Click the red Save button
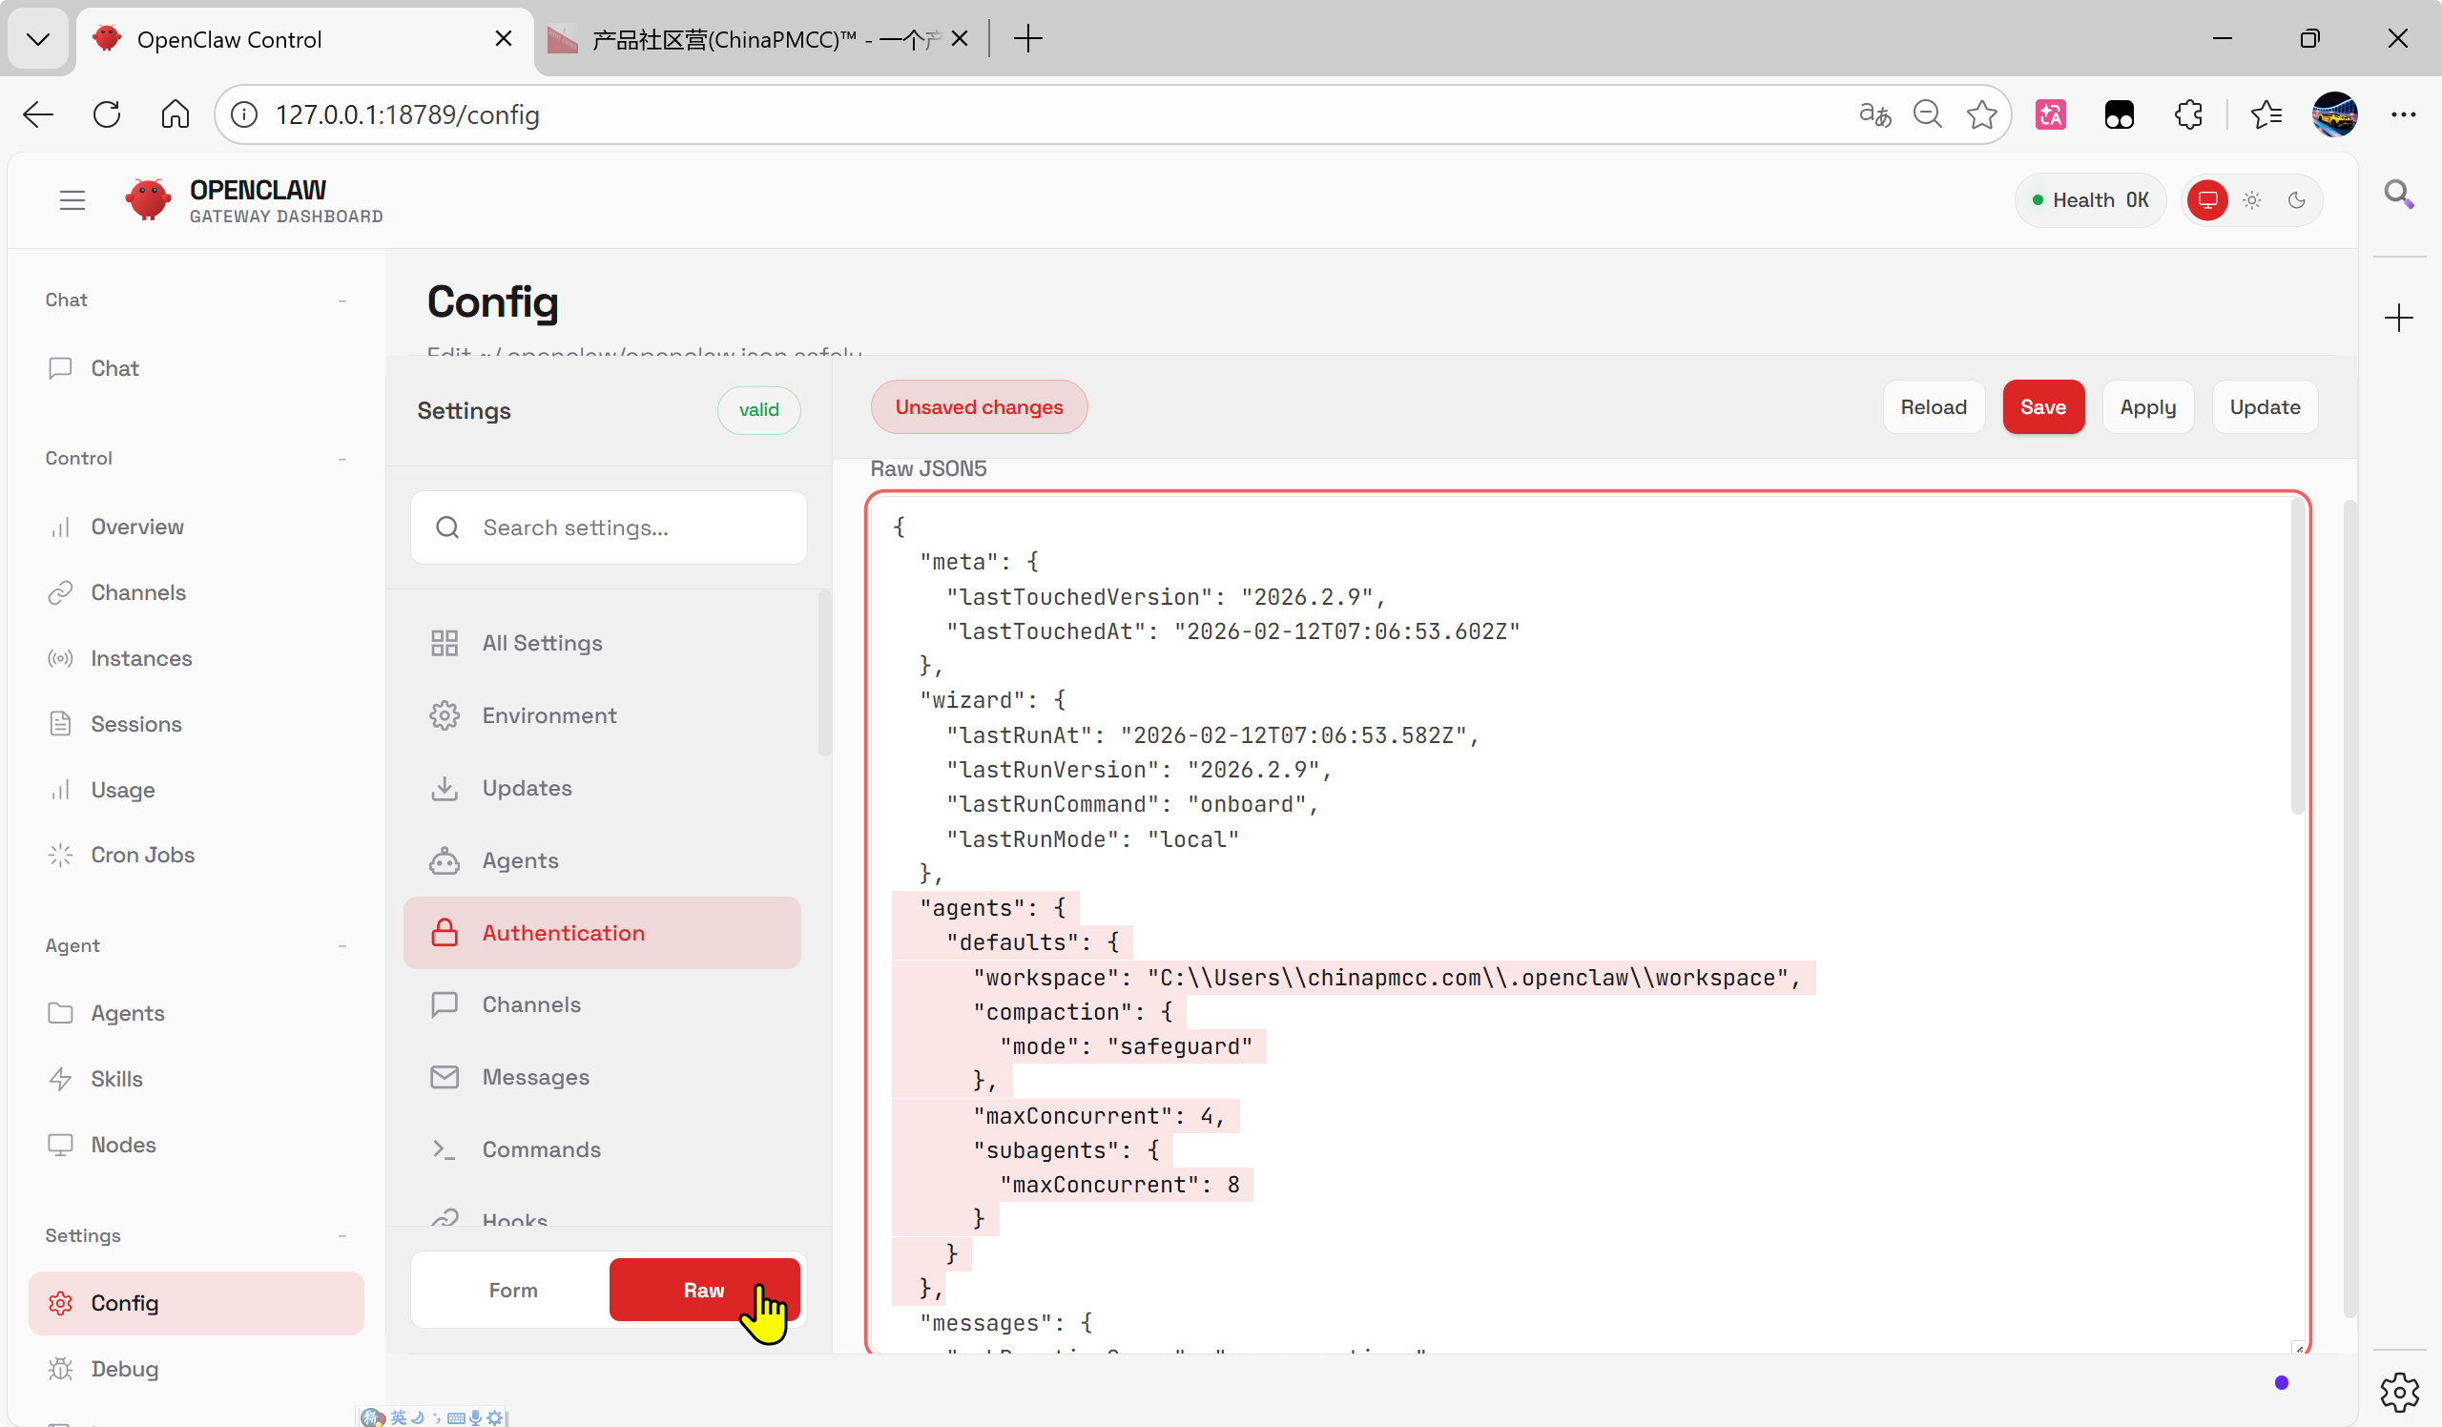Image resolution: width=2442 pixels, height=1427 pixels. coord(2041,407)
